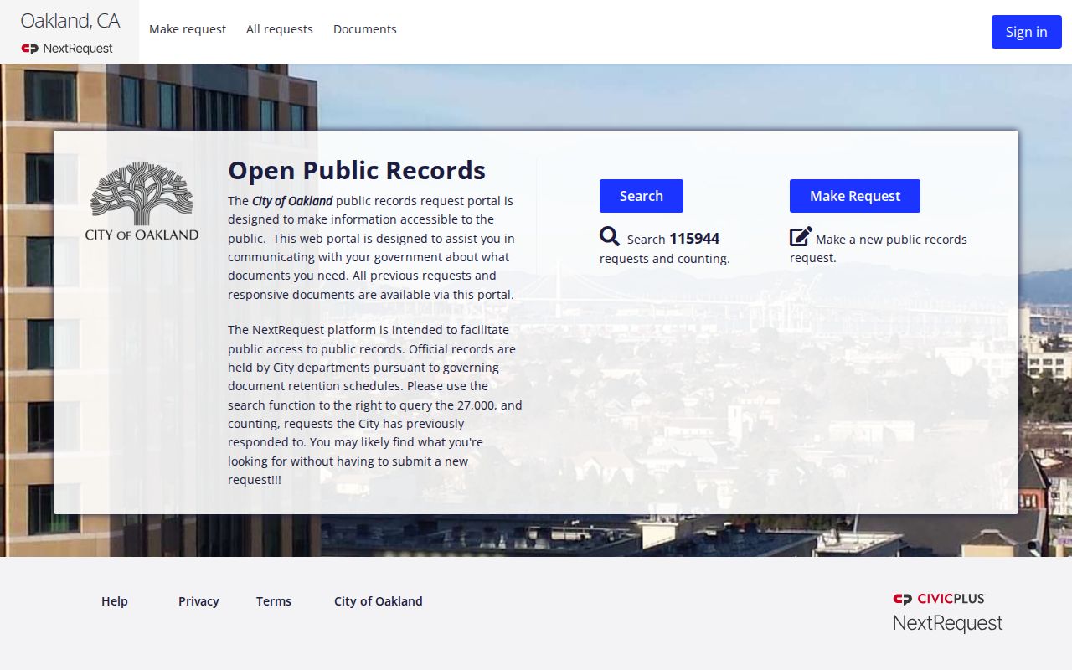
Task: Click the CivicPlus NextRequest footer logo
Action: 947,612
